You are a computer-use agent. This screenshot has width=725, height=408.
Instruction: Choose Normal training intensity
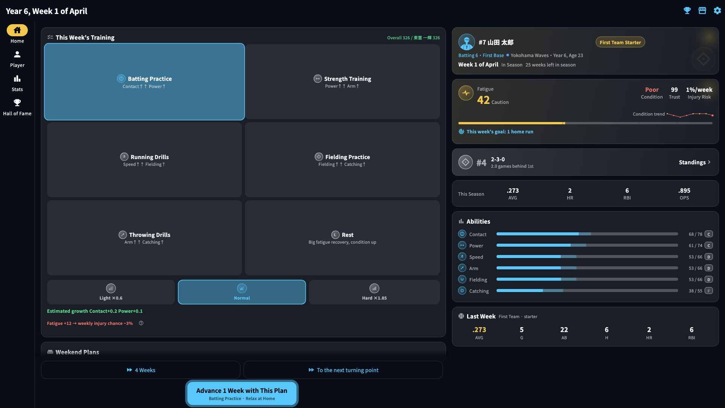pyautogui.click(x=242, y=292)
